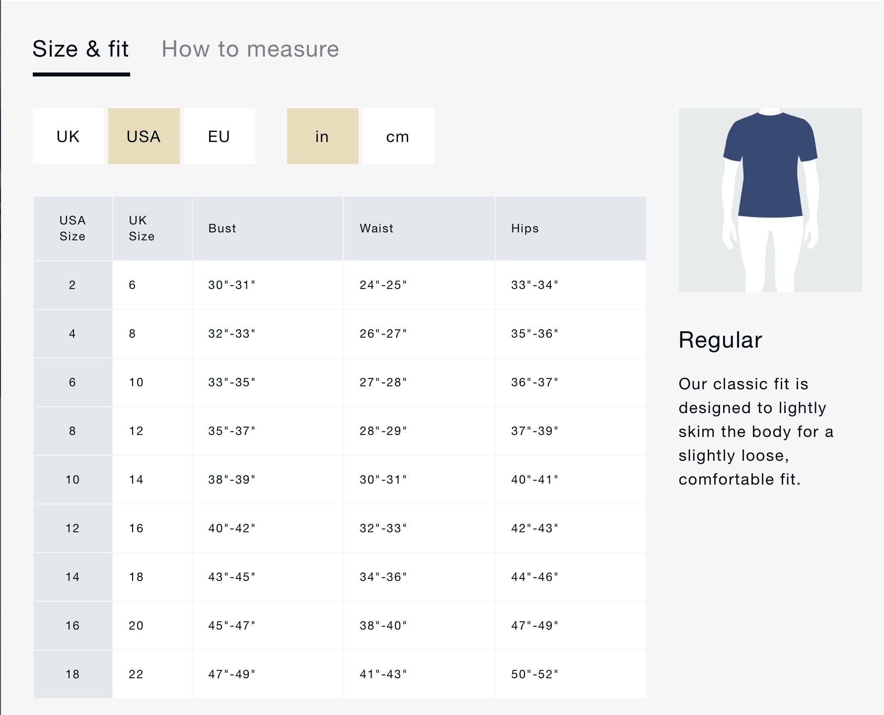
Task: Select the USA size 2 row
Action: click(73, 285)
